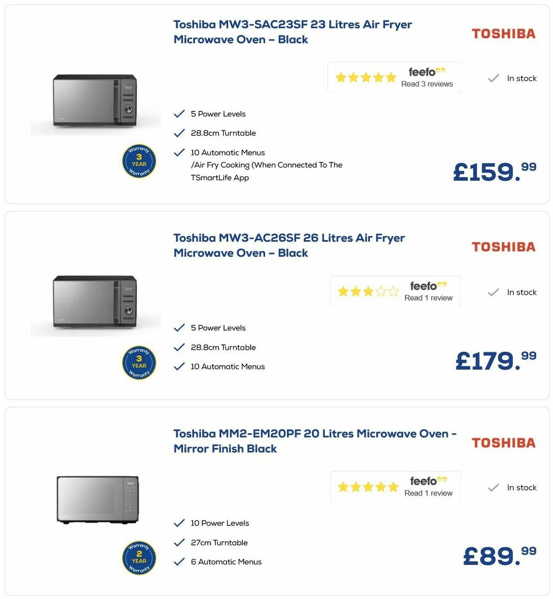Click the Toshiba logo beside MW3-SAC23SF listing

504,33
